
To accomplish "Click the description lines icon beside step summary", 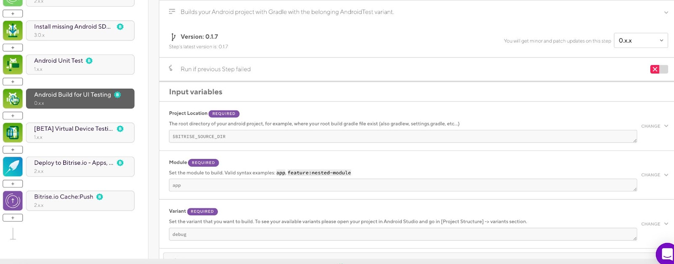I will [x=172, y=11].
